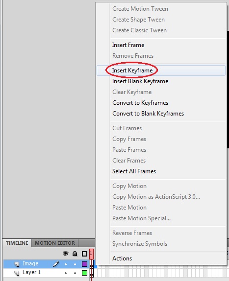229x281 pixels.
Task: Choose Insert Blank Keyframe from the menu
Action: point(140,81)
